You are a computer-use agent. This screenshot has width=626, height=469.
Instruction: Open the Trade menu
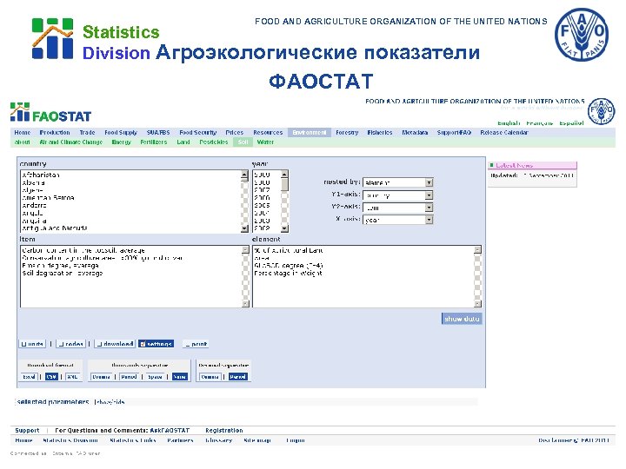coord(87,132)
